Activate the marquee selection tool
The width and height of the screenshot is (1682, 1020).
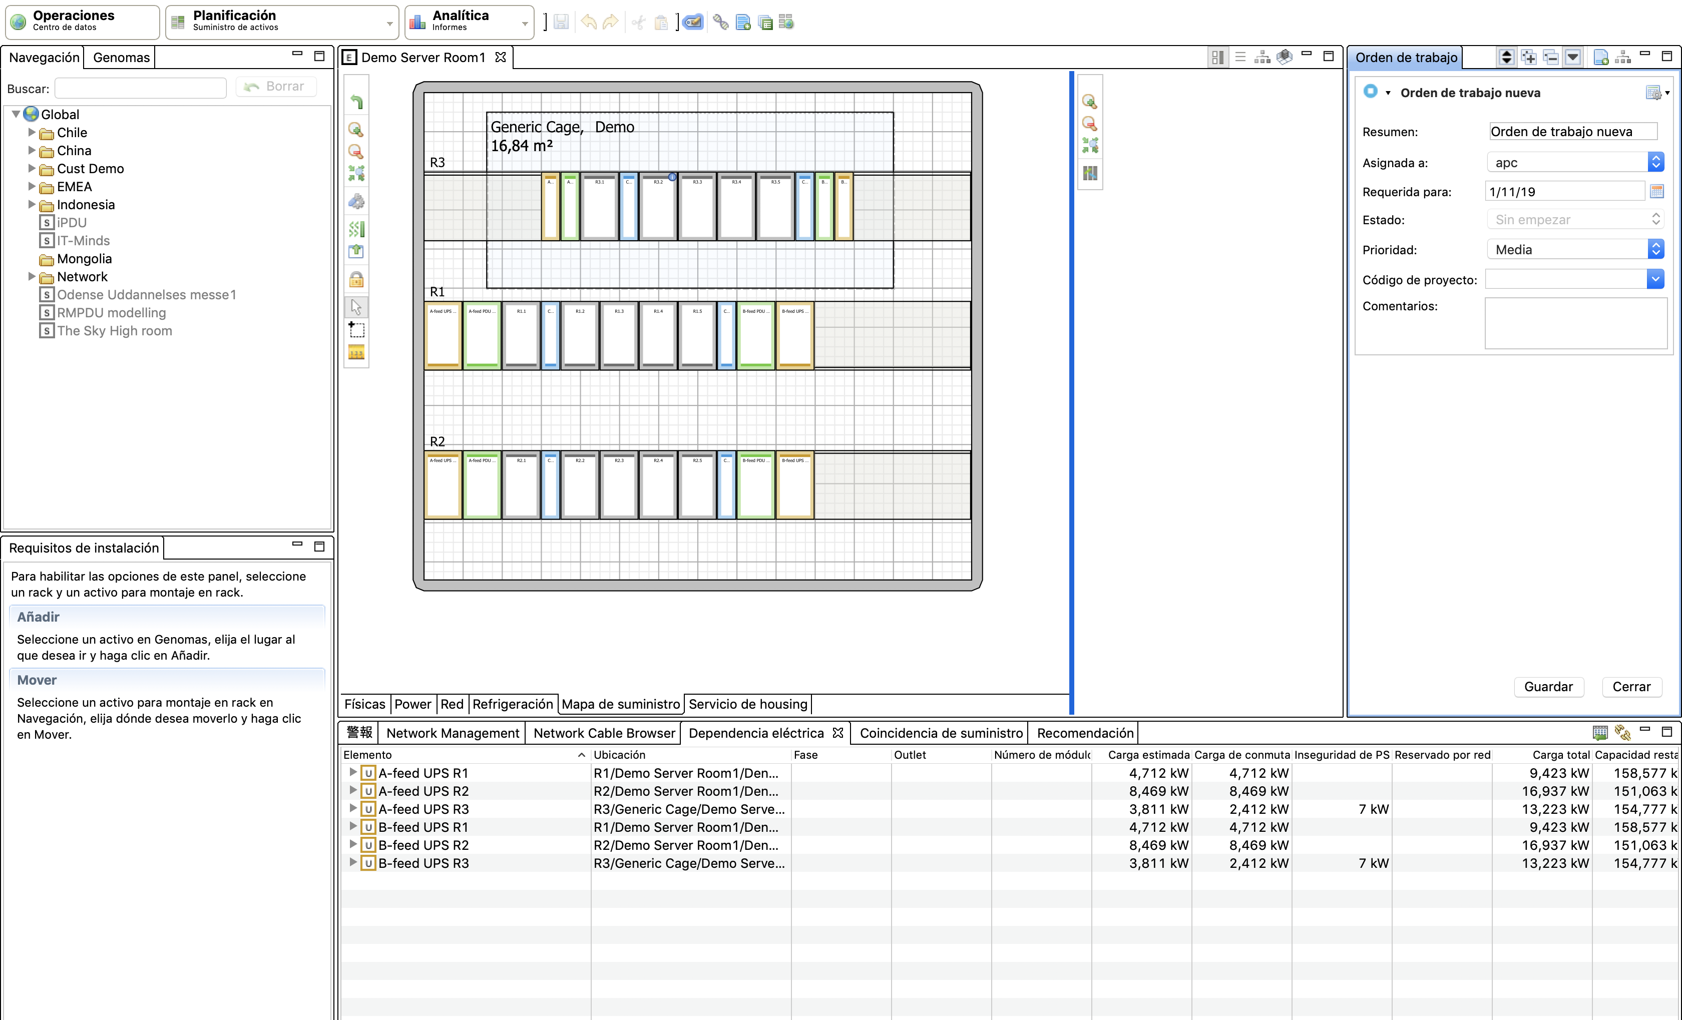point(356,329)
